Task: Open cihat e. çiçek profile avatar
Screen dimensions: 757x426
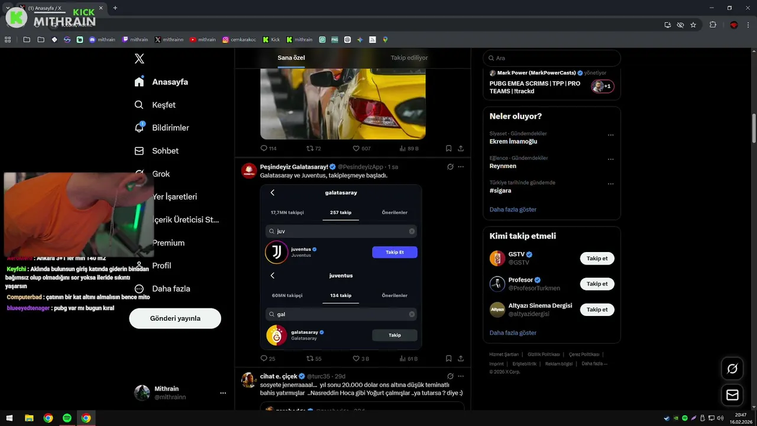Action: pyautogui.click(x=249, y=380)
